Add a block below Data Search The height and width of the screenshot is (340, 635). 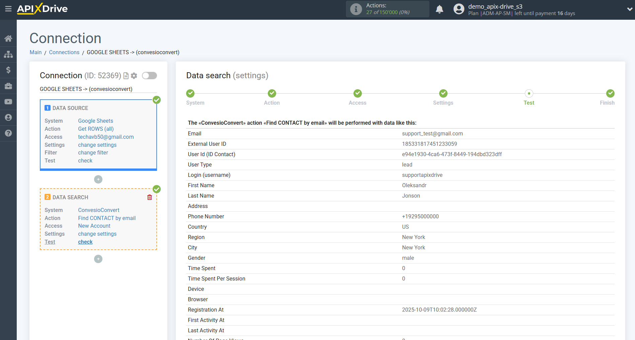(98, 259)
